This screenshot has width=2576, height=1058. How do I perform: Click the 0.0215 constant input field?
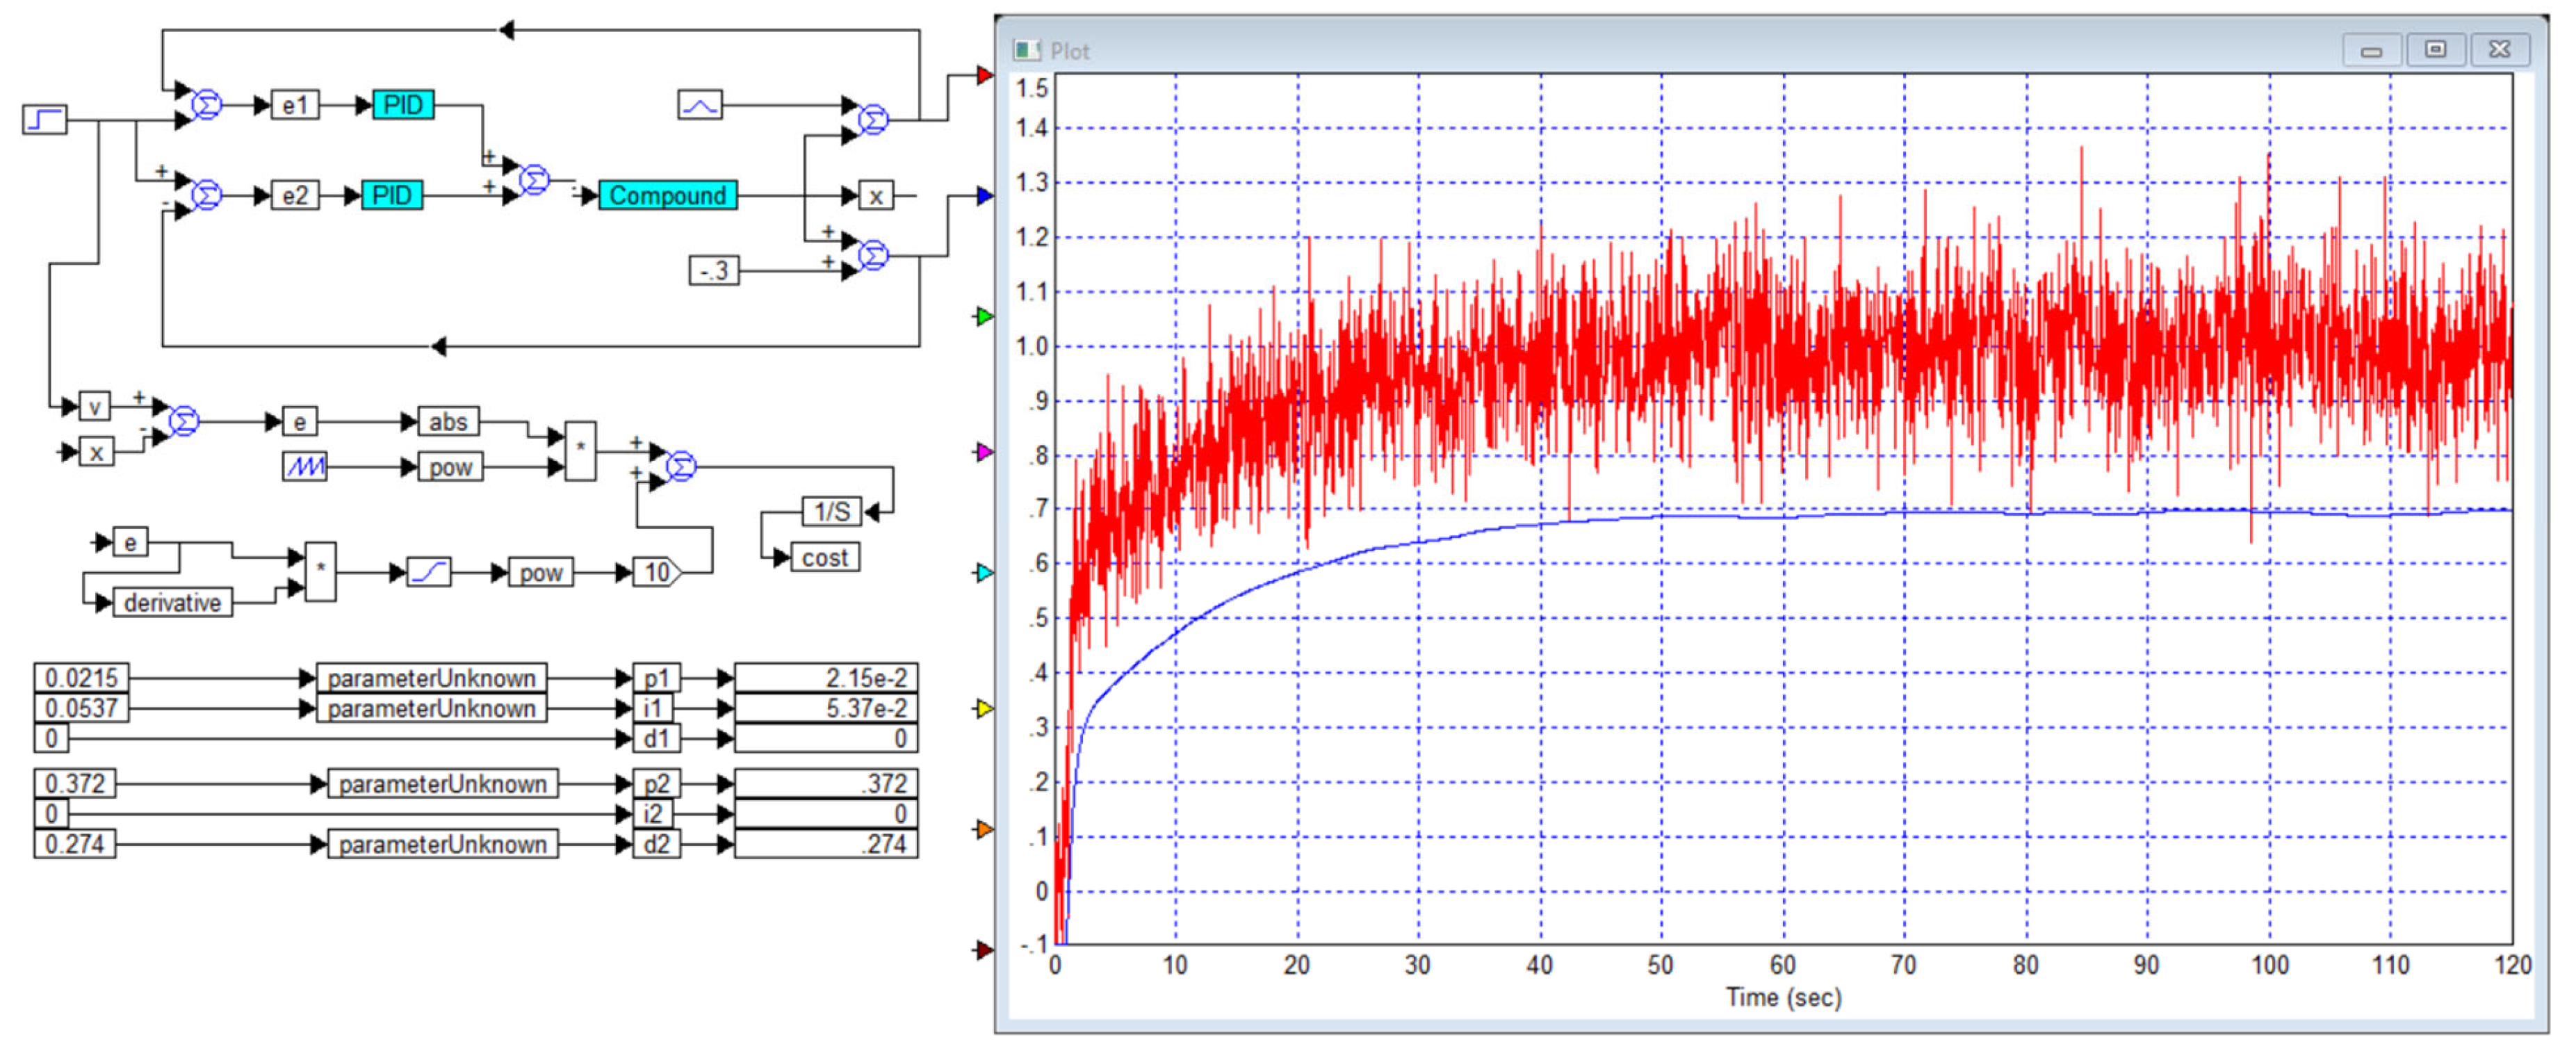pos(81,677)
